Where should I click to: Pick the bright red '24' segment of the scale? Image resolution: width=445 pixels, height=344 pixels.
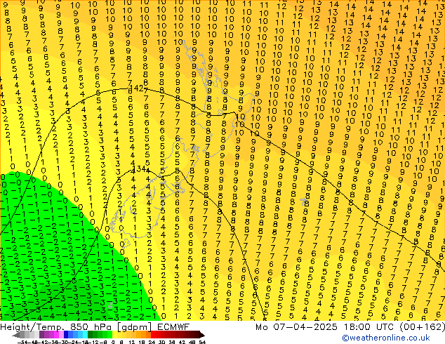click(x=153, y=334)
